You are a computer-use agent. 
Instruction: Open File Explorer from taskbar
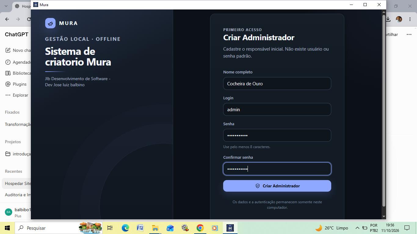click(155, 228)
